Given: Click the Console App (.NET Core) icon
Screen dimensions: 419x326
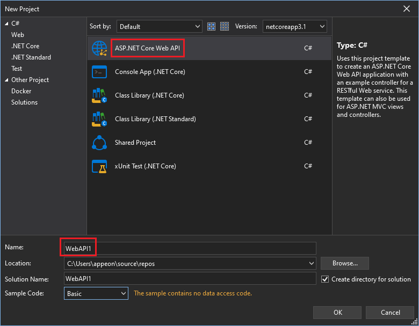Looking at the screenshot, I should click(x=100, y=72).
